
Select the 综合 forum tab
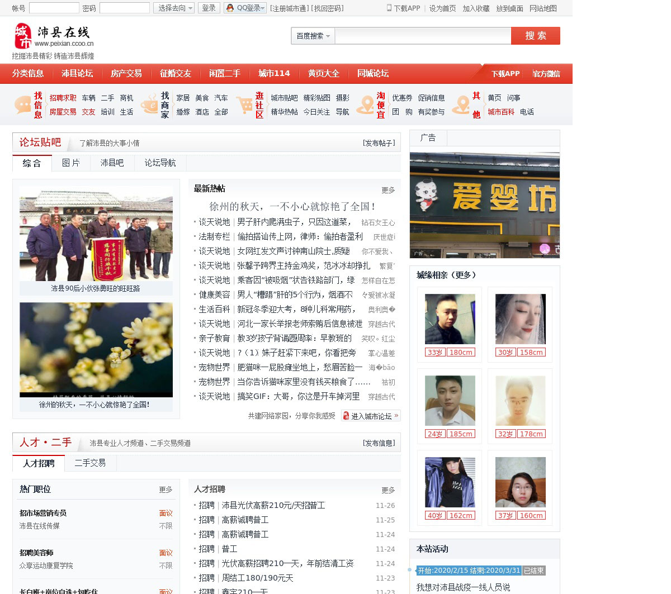point(32,163)
